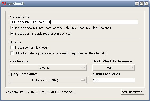
Task: Open Query Data Source dropdown Mozilla Firefox (8916)
Action: click(48, 80)
